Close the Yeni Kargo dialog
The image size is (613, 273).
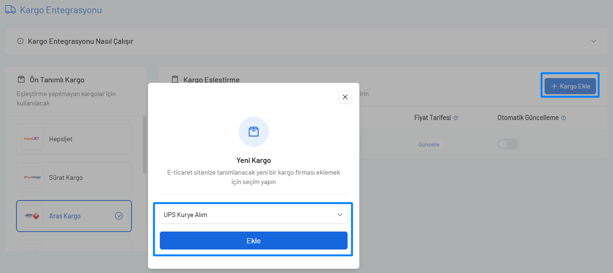click(345, 97)
